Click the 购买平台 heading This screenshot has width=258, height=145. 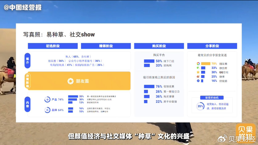click(159, 55)
